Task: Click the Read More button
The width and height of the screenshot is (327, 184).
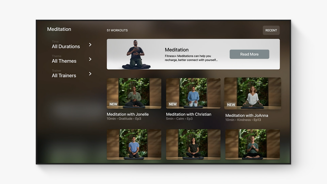Action: pos(249,54)
